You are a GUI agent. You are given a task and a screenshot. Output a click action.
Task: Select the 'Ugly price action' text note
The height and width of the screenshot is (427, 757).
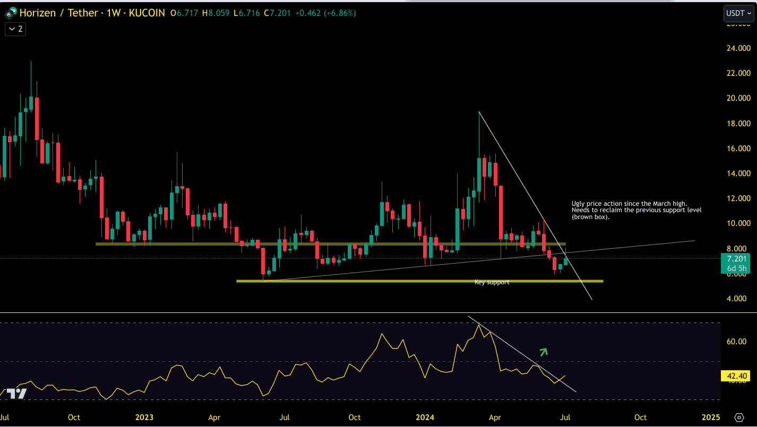pyautogui.click(x=636, y=210)
